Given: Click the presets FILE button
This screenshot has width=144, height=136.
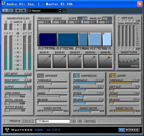Looking at the screenshot, I should (x=28, y=121).
